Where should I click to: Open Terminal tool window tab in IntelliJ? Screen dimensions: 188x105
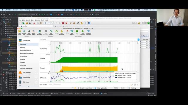click(45, 93)
